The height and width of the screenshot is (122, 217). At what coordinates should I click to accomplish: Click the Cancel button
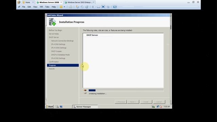tap(159, 102)
